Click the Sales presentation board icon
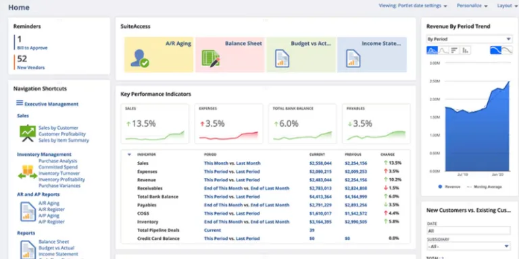The height and width of the screenshot is (259, 519). pyautogui.click(x=28, y=134)
